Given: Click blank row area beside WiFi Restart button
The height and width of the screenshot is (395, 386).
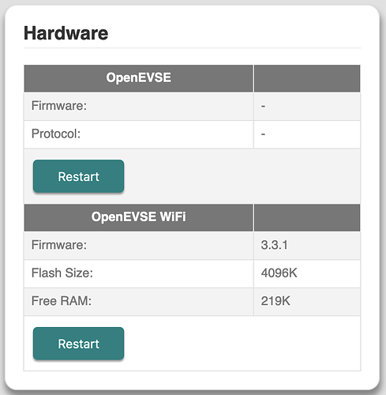Looking at the screenshot, I should point(242,344).
